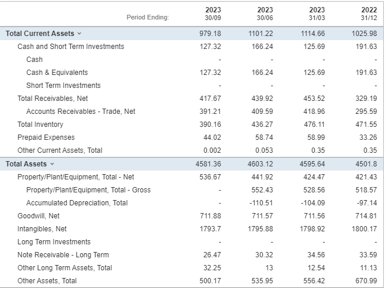Viewport: 385px width, 288px height.
Task: Click Total Assets value 4603.12
Action: pyautogui.click(x=260, y=164)
